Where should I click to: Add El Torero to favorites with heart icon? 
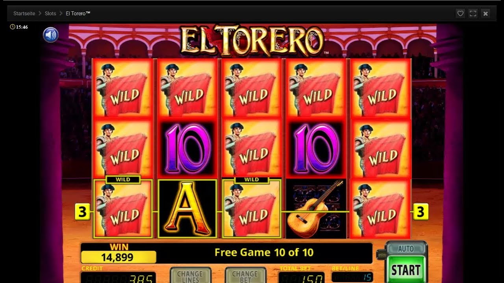tap(460, 13)
